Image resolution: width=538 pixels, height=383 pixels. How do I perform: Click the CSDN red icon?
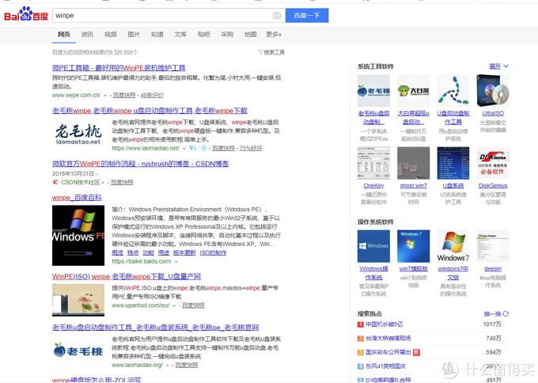tap(55, 182)
